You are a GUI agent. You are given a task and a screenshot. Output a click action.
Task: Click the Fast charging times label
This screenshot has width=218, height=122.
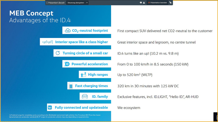point(92,86)
